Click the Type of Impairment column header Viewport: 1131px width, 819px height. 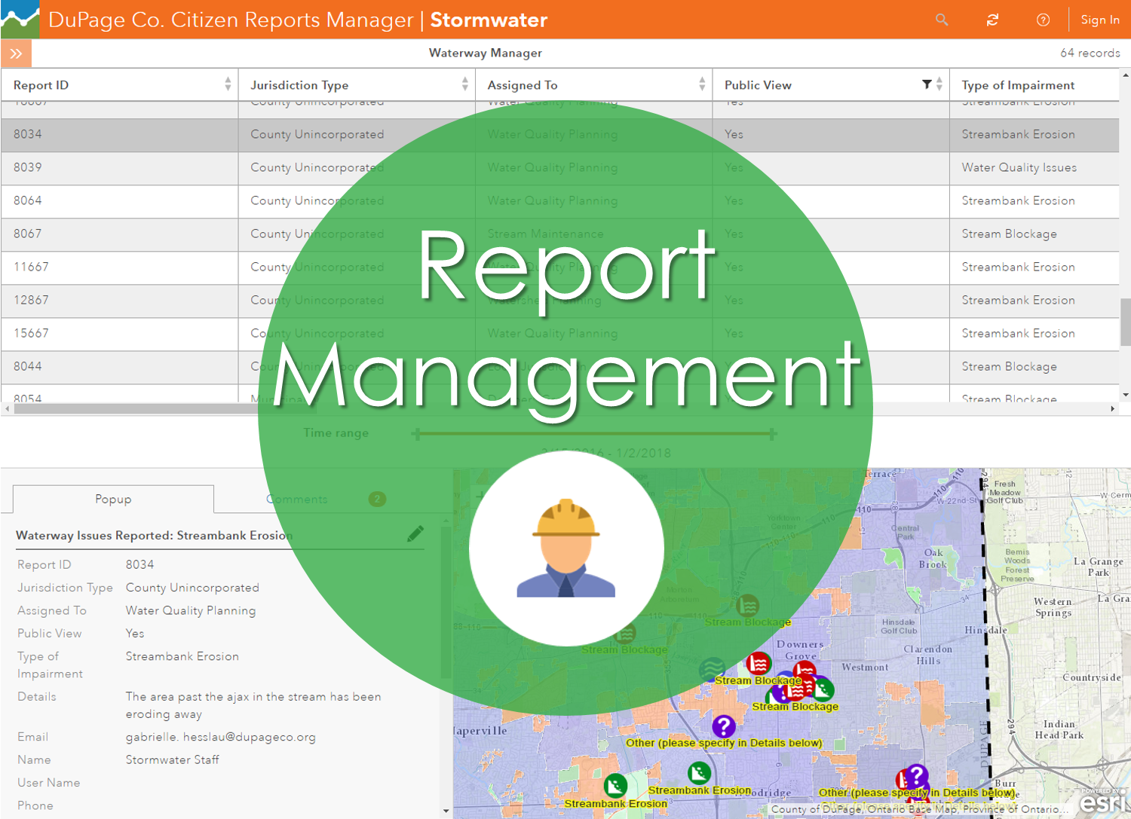pyautogui.click(x=1018, y=85)
